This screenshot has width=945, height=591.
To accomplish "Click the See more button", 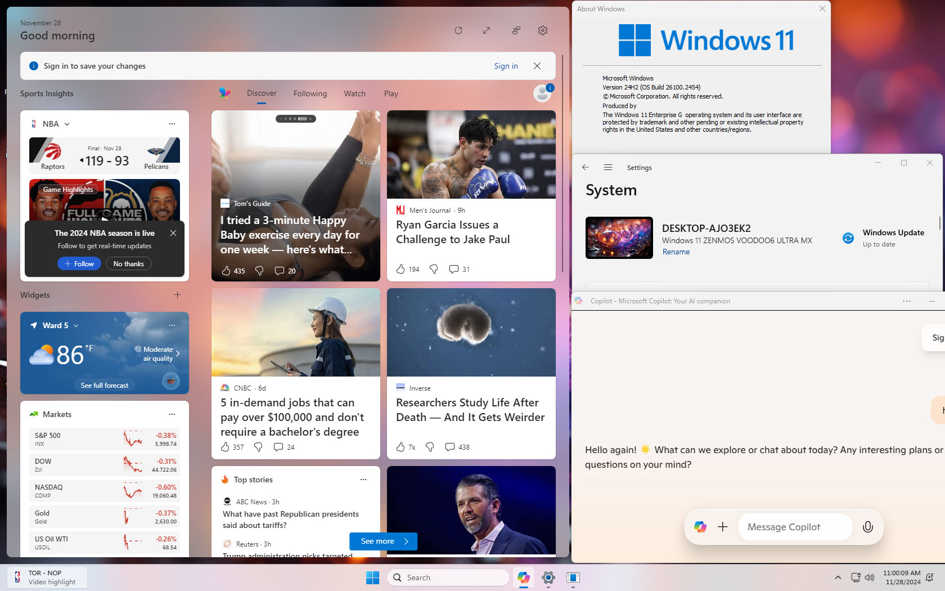I will (384, 541).
